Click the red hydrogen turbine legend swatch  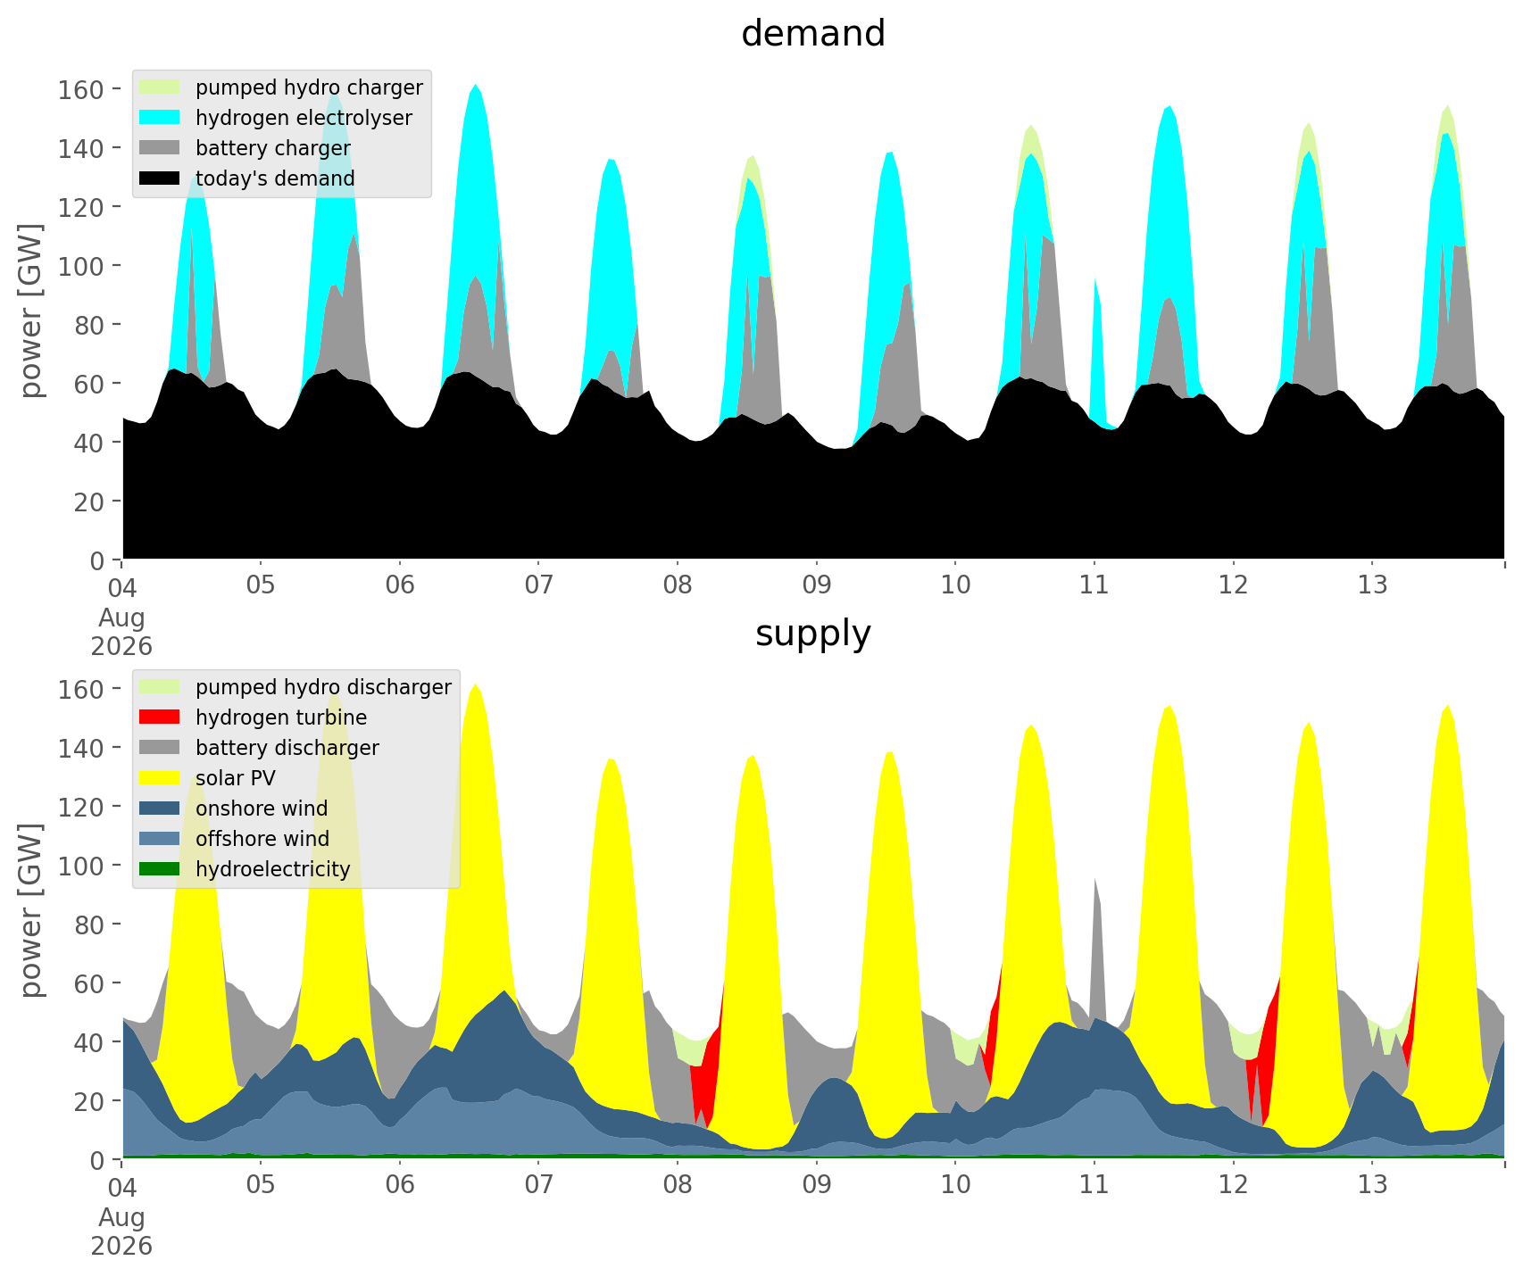point(160,717)
